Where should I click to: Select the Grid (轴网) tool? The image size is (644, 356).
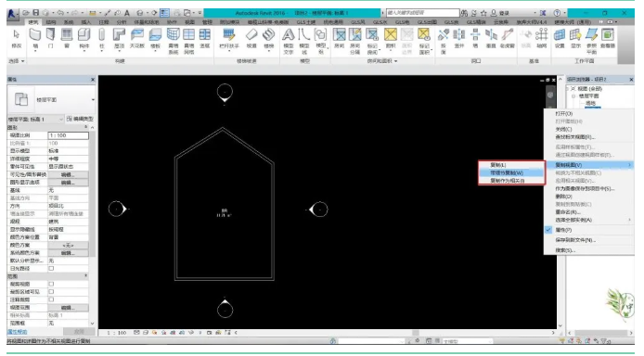(x=542, y=39)
